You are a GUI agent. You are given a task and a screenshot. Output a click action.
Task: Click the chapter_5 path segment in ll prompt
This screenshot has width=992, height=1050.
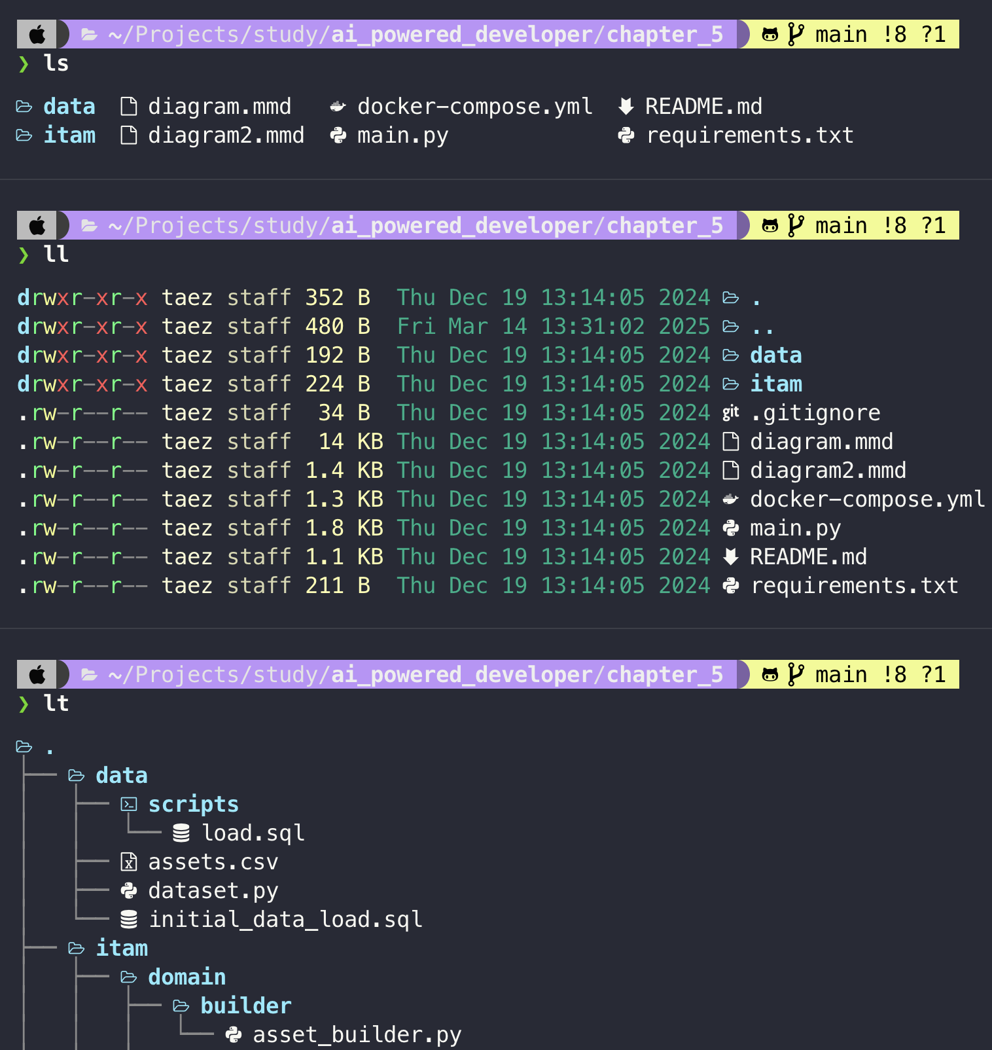(665, 225)
